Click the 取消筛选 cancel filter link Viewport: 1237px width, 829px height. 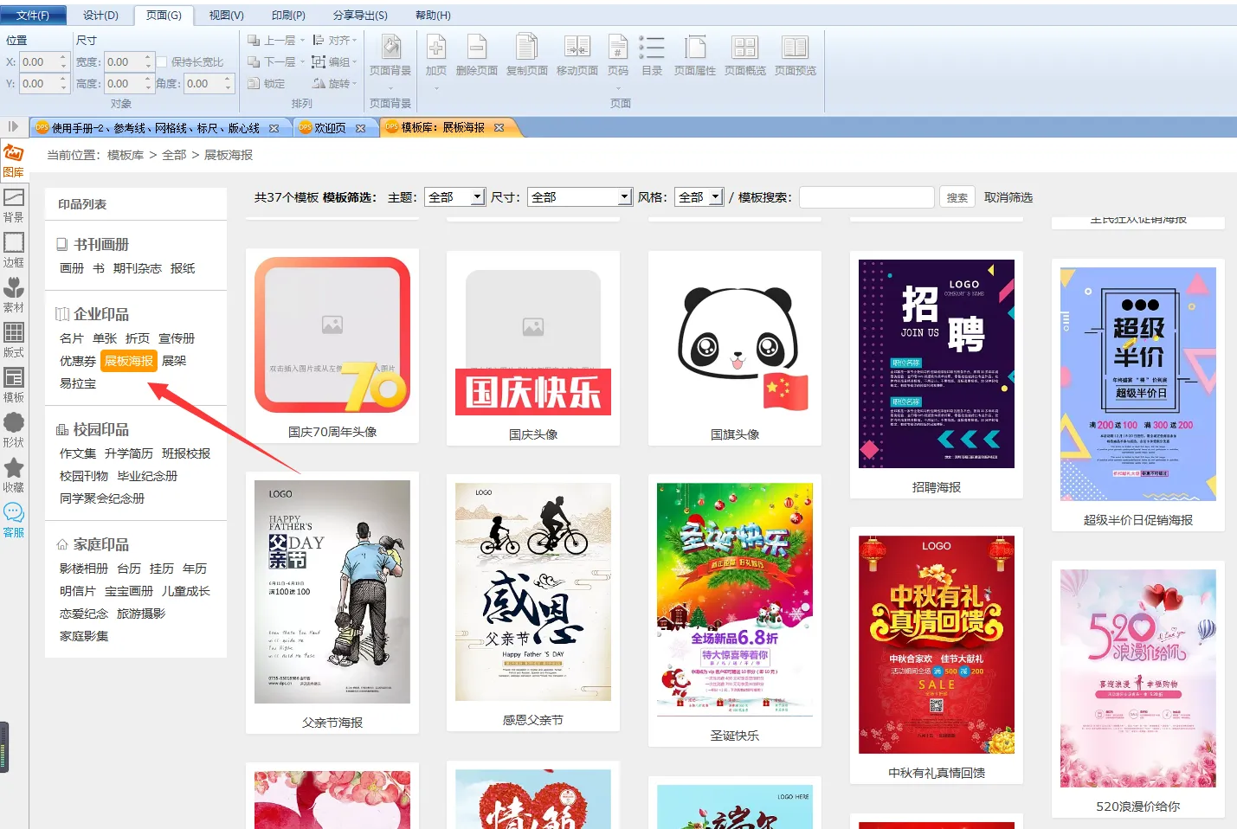(x=1008, y=197)
